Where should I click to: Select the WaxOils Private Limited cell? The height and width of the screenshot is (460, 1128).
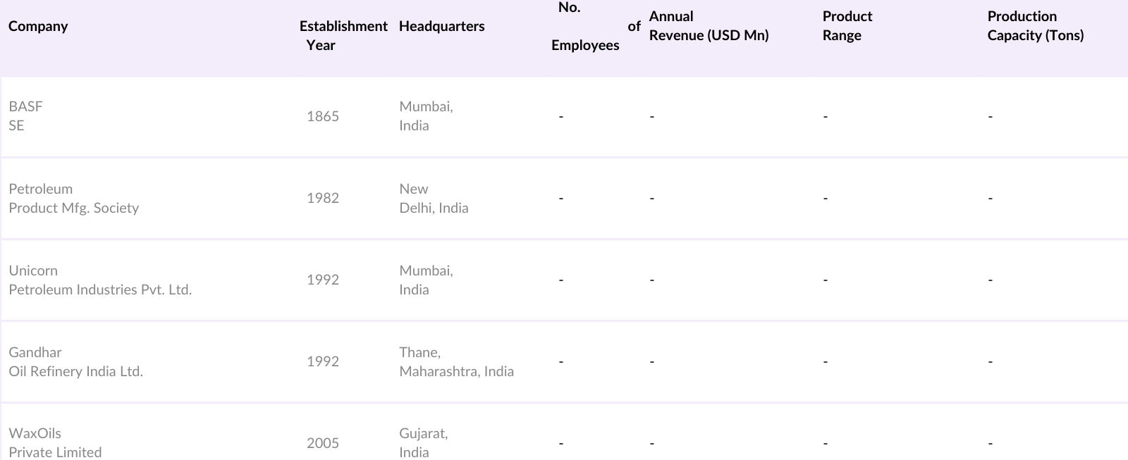(55, 442)
